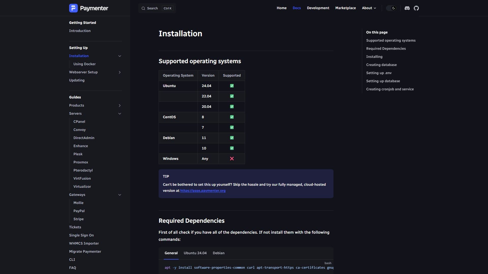
Task: Open the Discord icon link
Action: (407, 8)
